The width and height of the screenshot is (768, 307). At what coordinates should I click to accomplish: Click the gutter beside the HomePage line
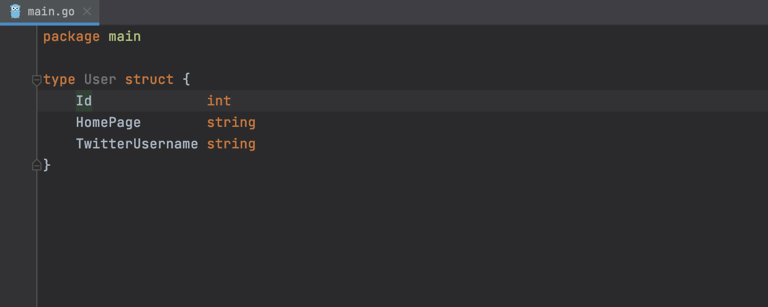click(18, 123)
